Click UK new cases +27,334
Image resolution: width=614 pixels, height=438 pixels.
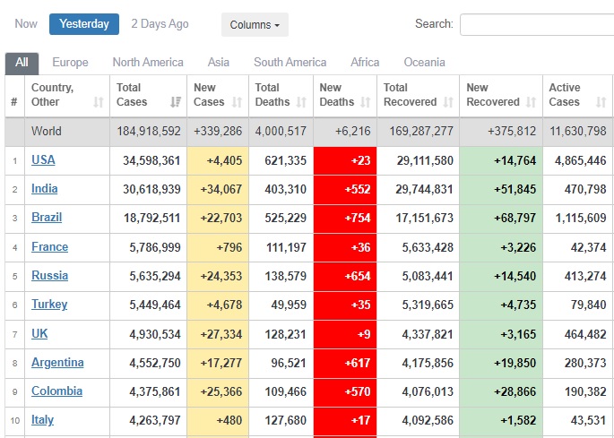coord(221,334)
